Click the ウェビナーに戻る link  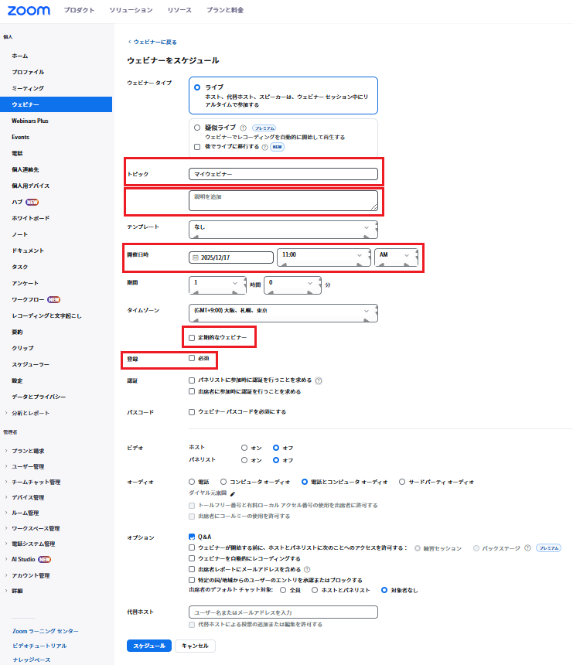(154, 42)
